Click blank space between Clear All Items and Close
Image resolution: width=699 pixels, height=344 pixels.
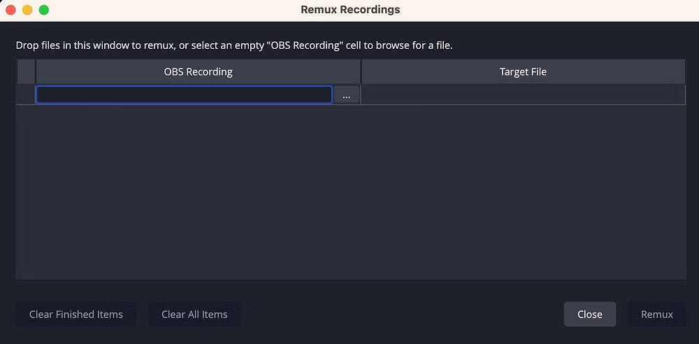click(x=402, y=315)
